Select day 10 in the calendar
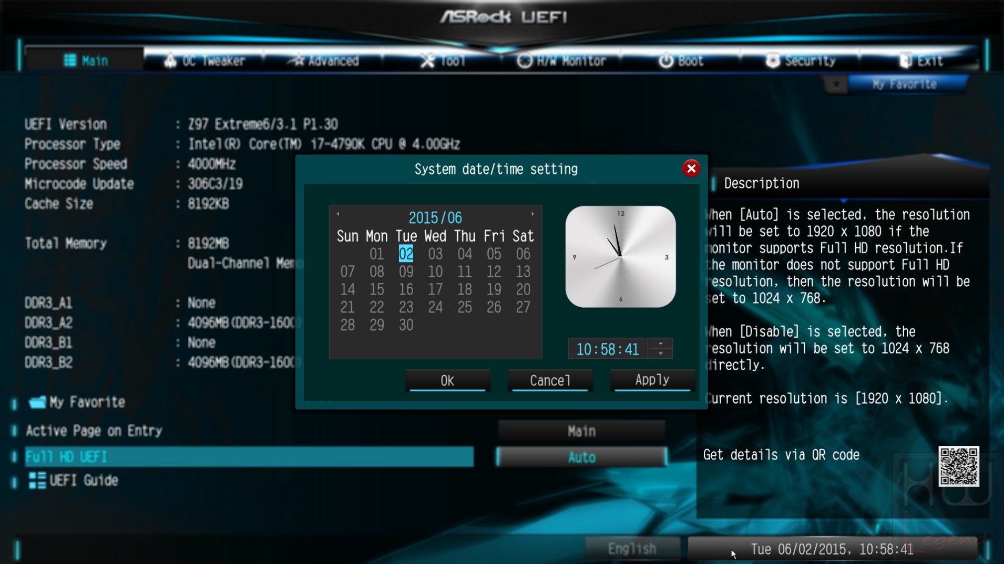The width and height of the screenshot is (1004, 564). click(435, 272)
